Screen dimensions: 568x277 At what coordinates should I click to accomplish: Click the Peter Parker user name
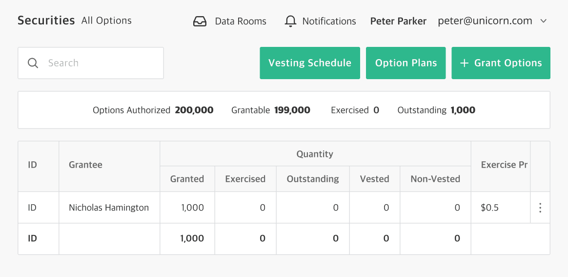(398, 21)
